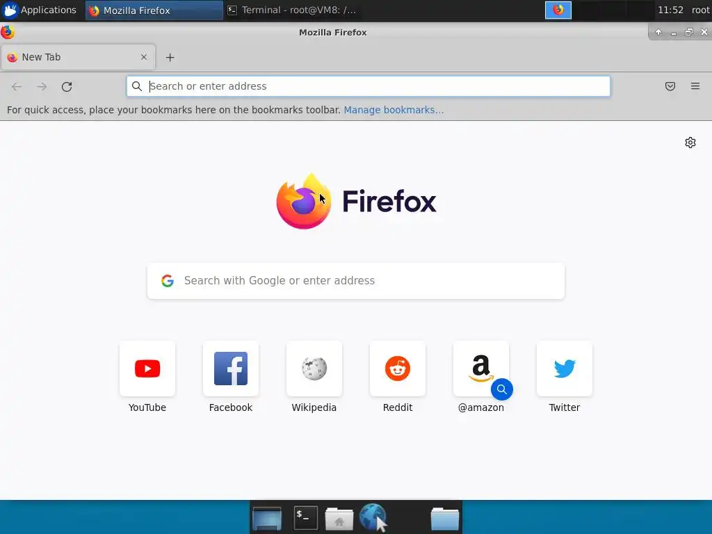Reload the current page
This screenshot has width=712, height=534.
point(67,86)
